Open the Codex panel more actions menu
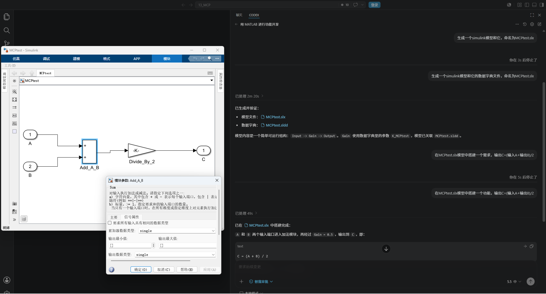Screen dimensions: 546x294 (x=517, y=24)
